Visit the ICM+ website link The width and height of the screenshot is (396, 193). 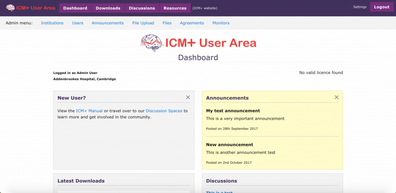[x=205, y=8]
